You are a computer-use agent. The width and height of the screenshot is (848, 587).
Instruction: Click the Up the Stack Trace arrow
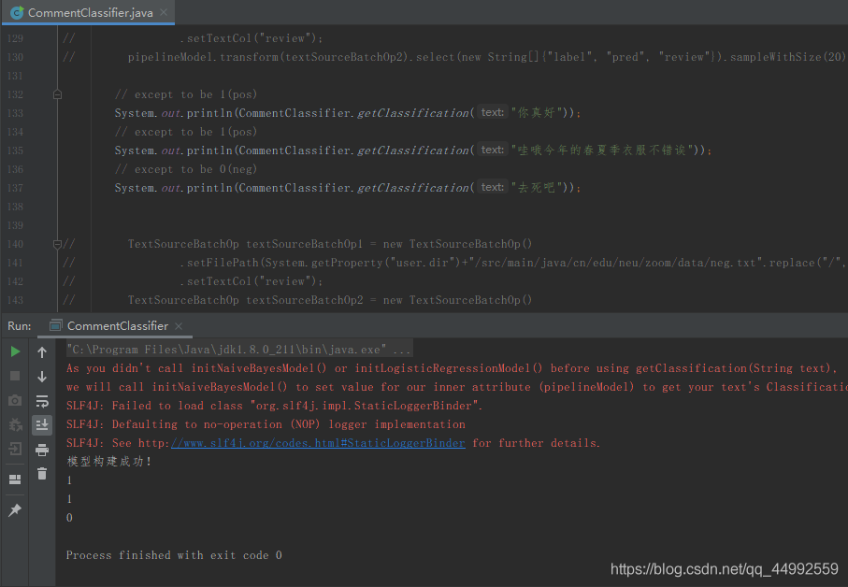[x=42, y=352]
